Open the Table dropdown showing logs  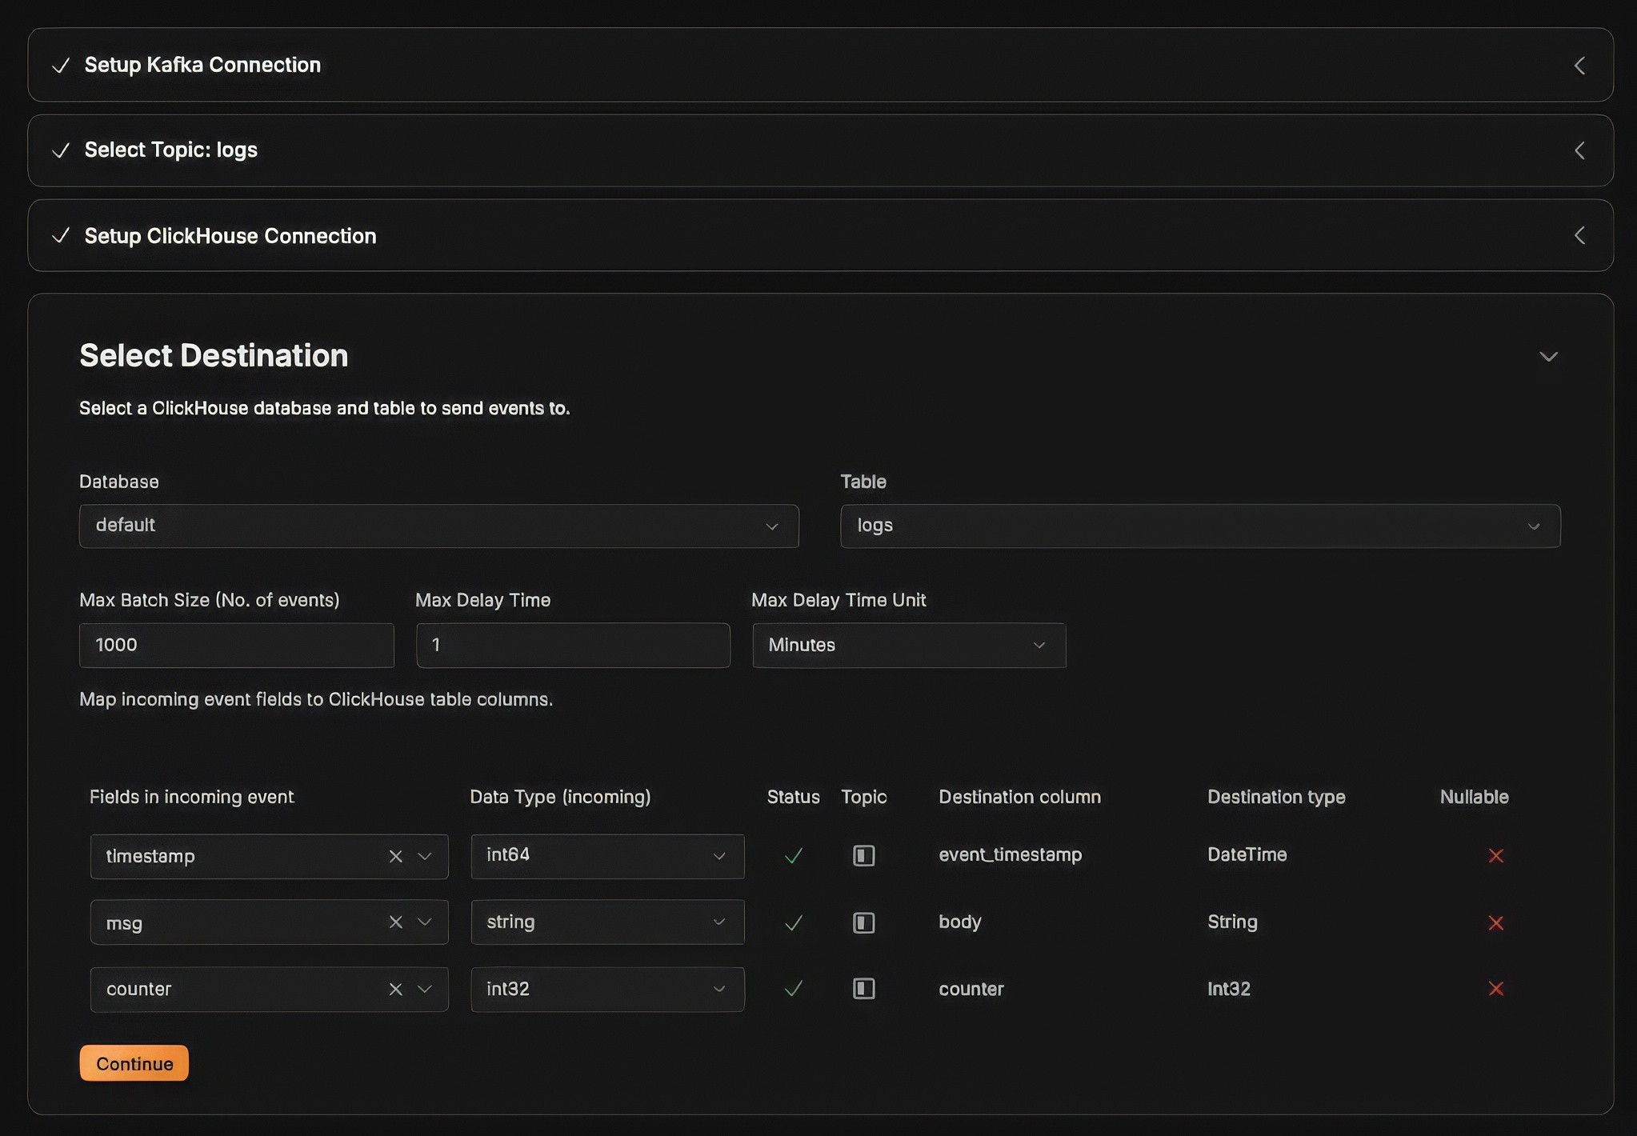pyautogui.click(x=1199, y=526)
